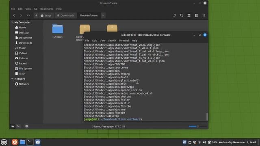Image resolution: width=260 pixels, height=146 pixels.
Task: Go forward in file manager toolbar
Action: [21, 15]
